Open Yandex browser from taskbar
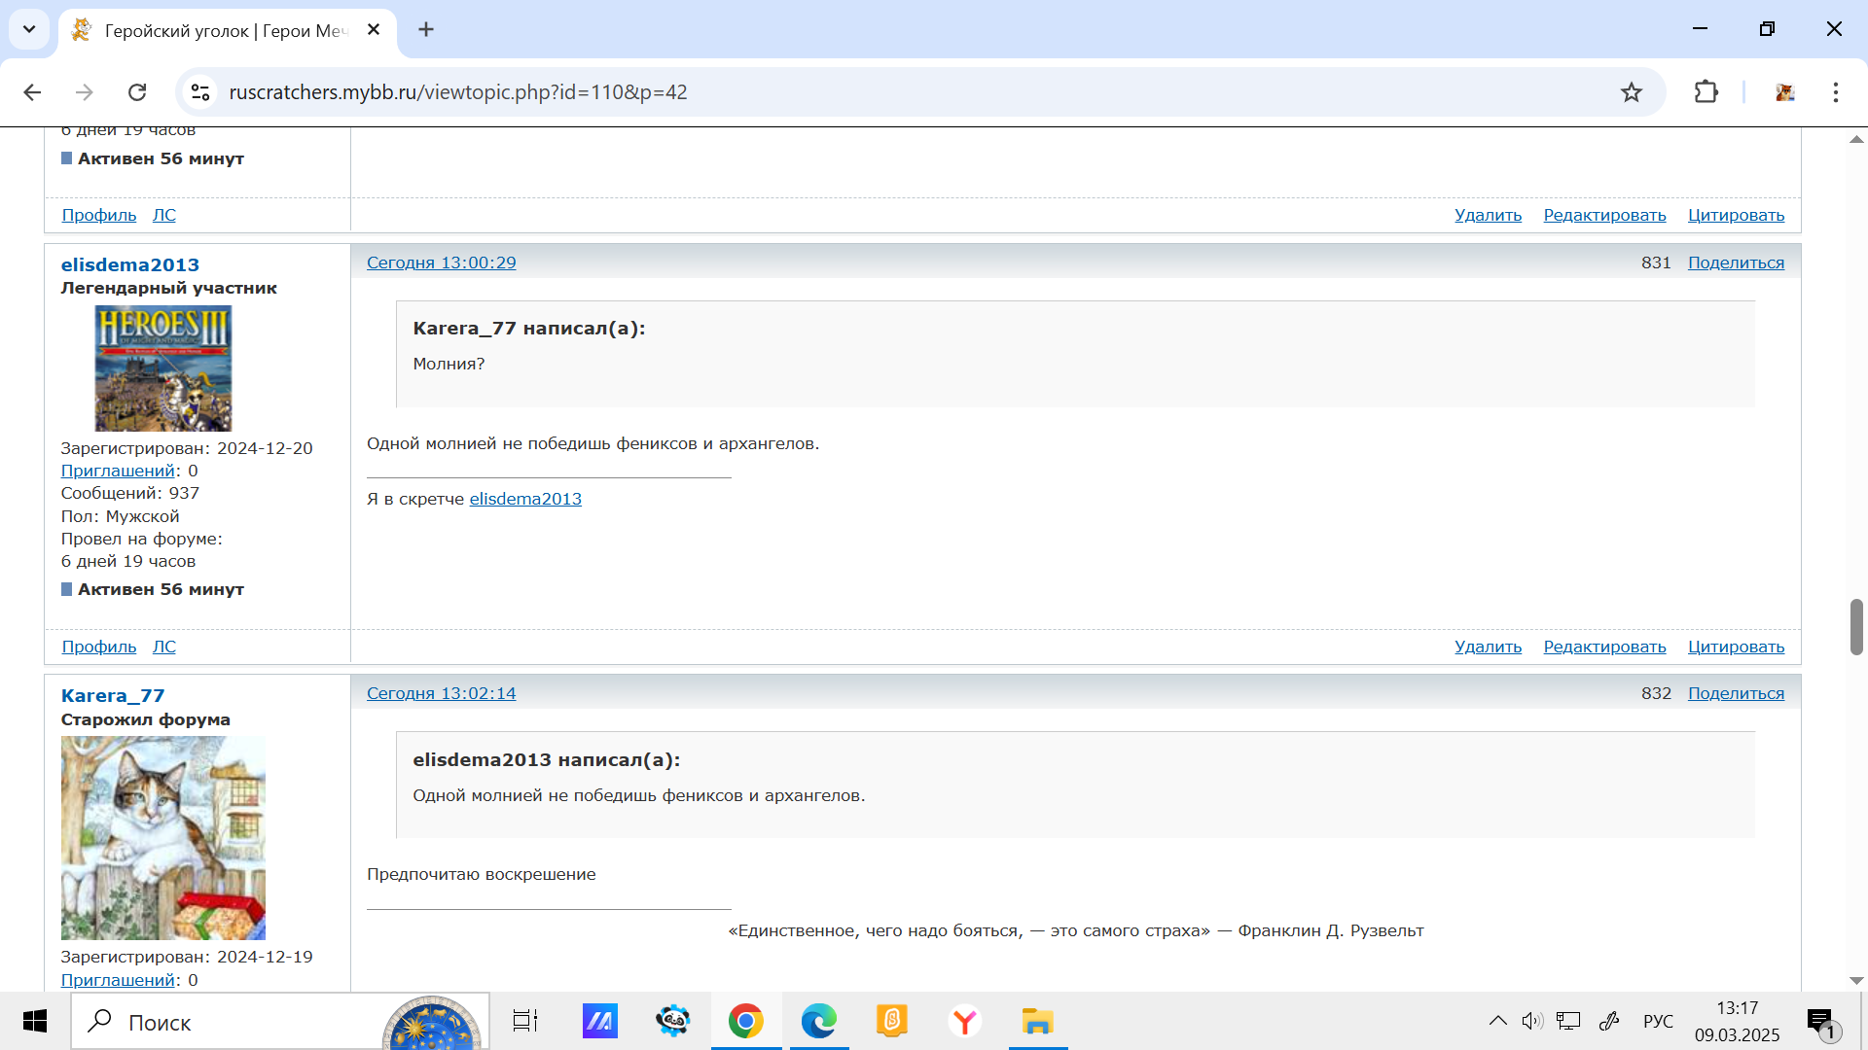This screenshot has height=1050, width=1868. pos(964,1022)
